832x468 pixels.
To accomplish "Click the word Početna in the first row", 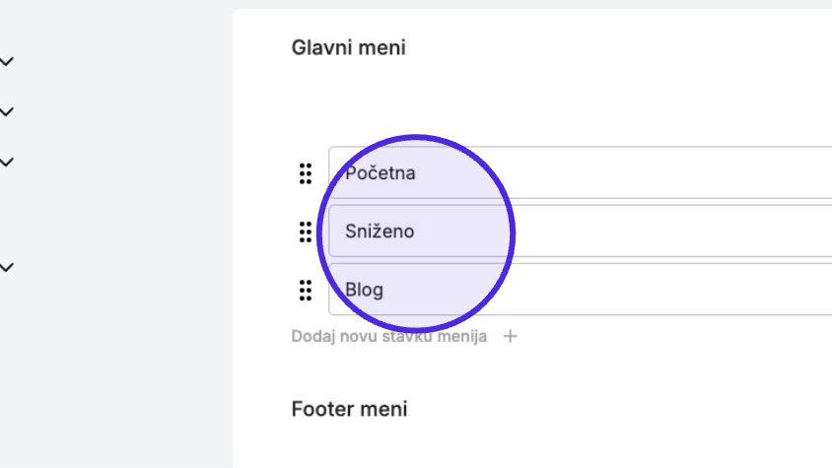I will coord(380,173).
